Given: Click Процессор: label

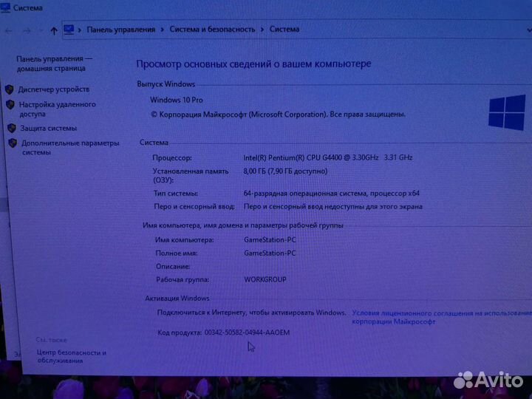Looking at the screenshot, I should point(172,158).
